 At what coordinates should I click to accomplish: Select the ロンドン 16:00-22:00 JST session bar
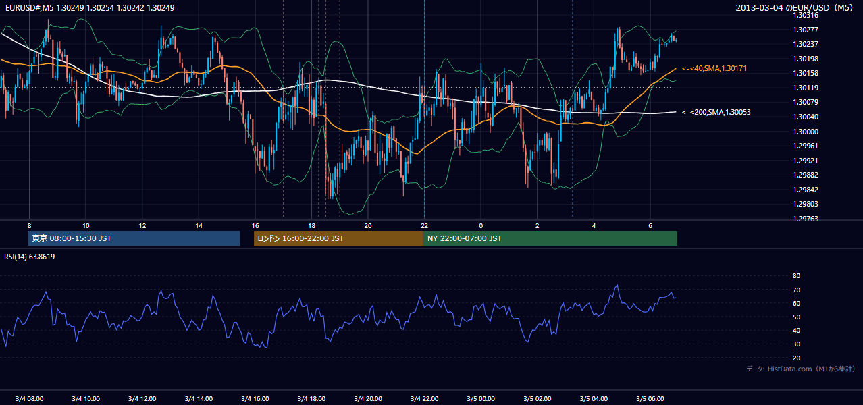pyautogui.click(x=338, y=238)
